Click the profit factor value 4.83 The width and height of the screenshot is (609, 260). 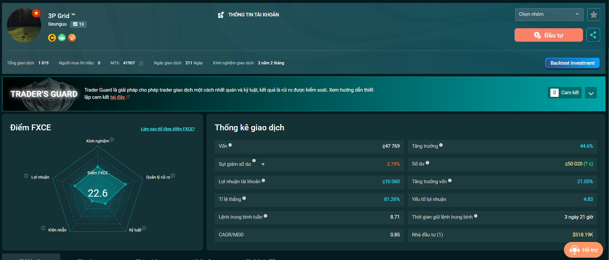click(x=588, y=199)
